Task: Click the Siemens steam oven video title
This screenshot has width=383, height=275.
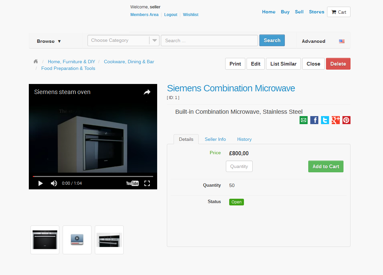Action: 62,92
